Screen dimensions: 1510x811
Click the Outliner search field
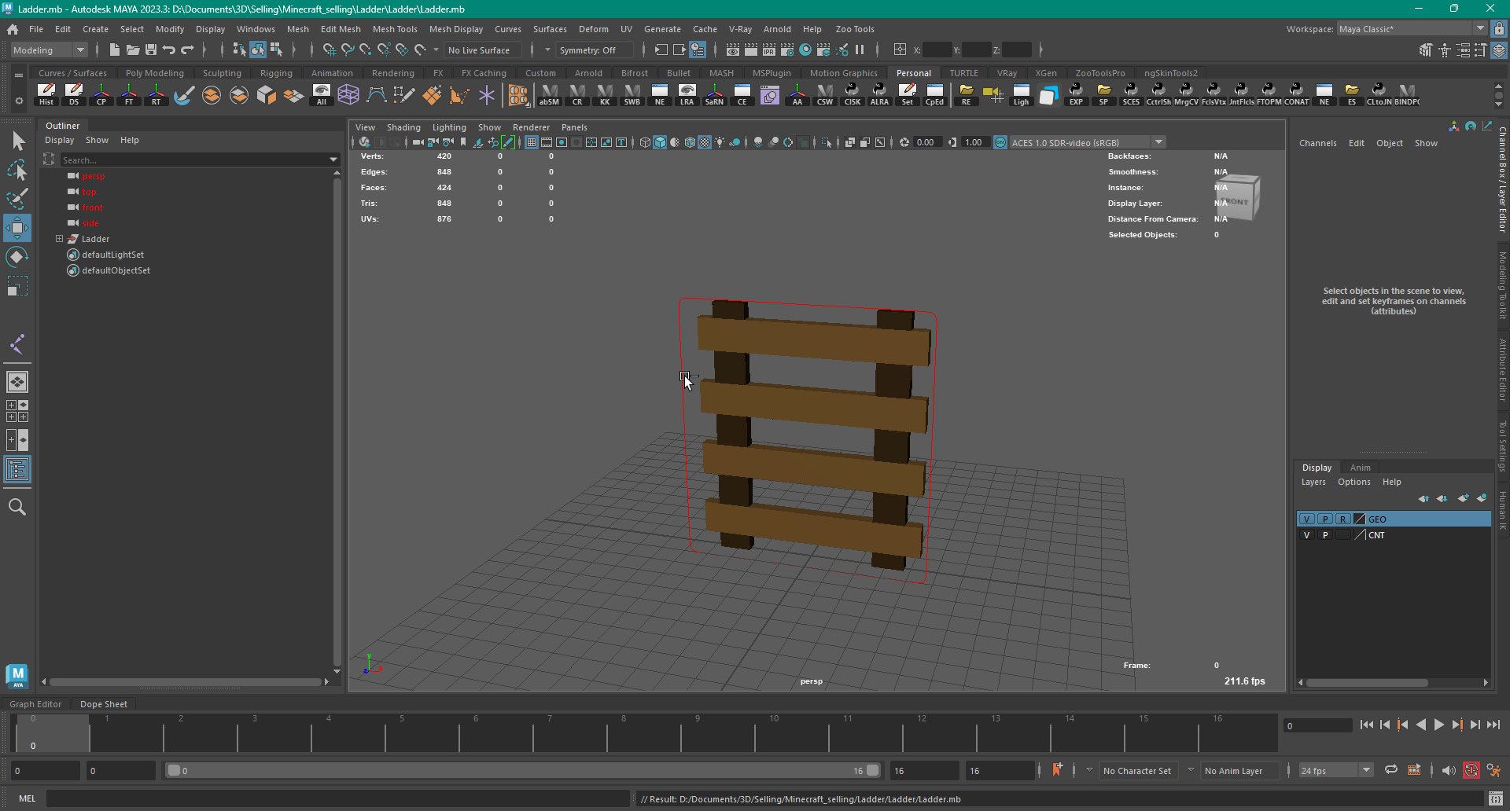coord(193,160)
